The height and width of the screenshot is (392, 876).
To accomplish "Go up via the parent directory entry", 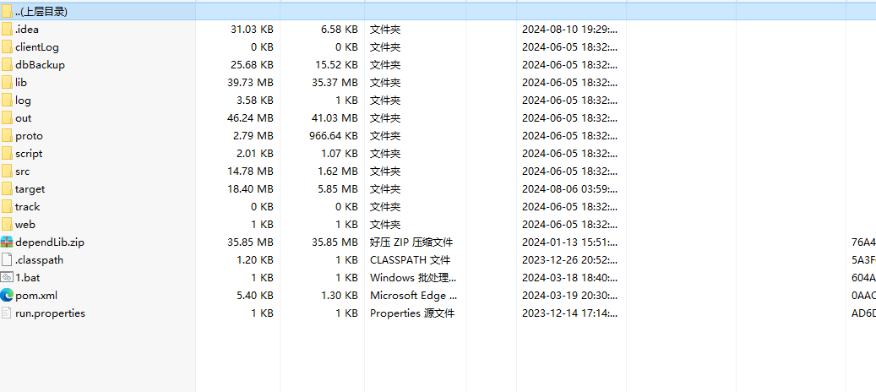I will 41,12.
